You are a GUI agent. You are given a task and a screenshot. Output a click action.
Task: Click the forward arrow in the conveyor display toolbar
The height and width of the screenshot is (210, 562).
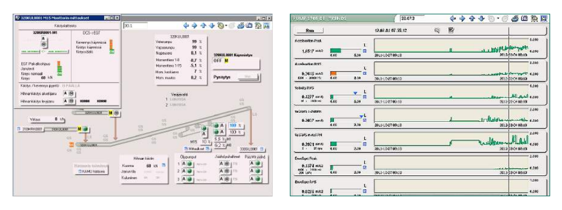click(194, 26)
